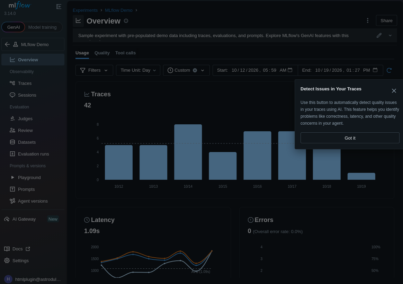
Task: Click the Traces sidebar icon
Action: coord(12,83)
